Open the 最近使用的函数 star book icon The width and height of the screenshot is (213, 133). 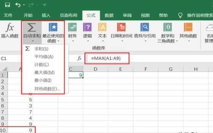click(x=53, y=27)
